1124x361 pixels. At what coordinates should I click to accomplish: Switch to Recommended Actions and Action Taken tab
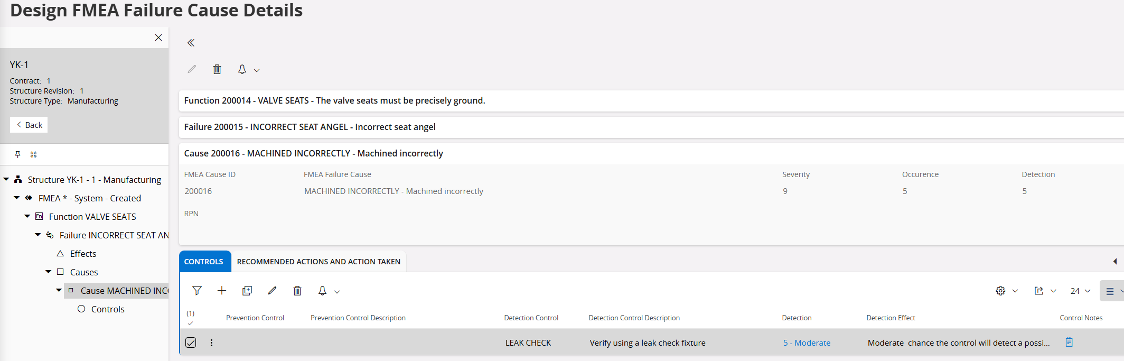tap(319, 262)
